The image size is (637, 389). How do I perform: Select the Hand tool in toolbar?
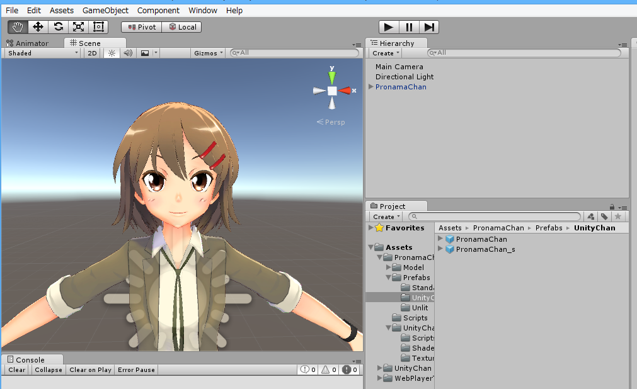pyautogui.click(x=18, y=27)
